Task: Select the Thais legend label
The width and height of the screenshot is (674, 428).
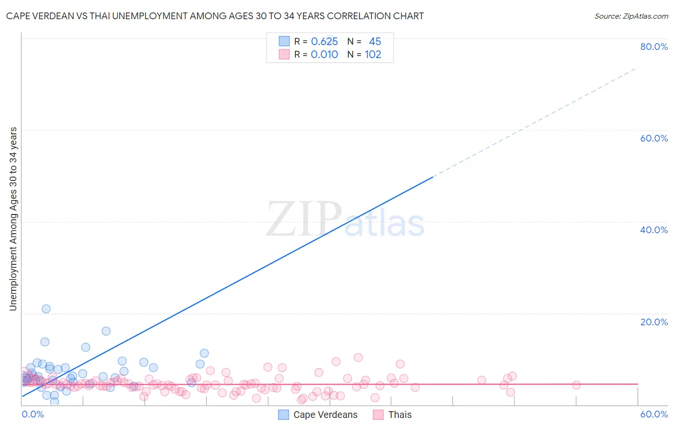Action: [400, 415]
